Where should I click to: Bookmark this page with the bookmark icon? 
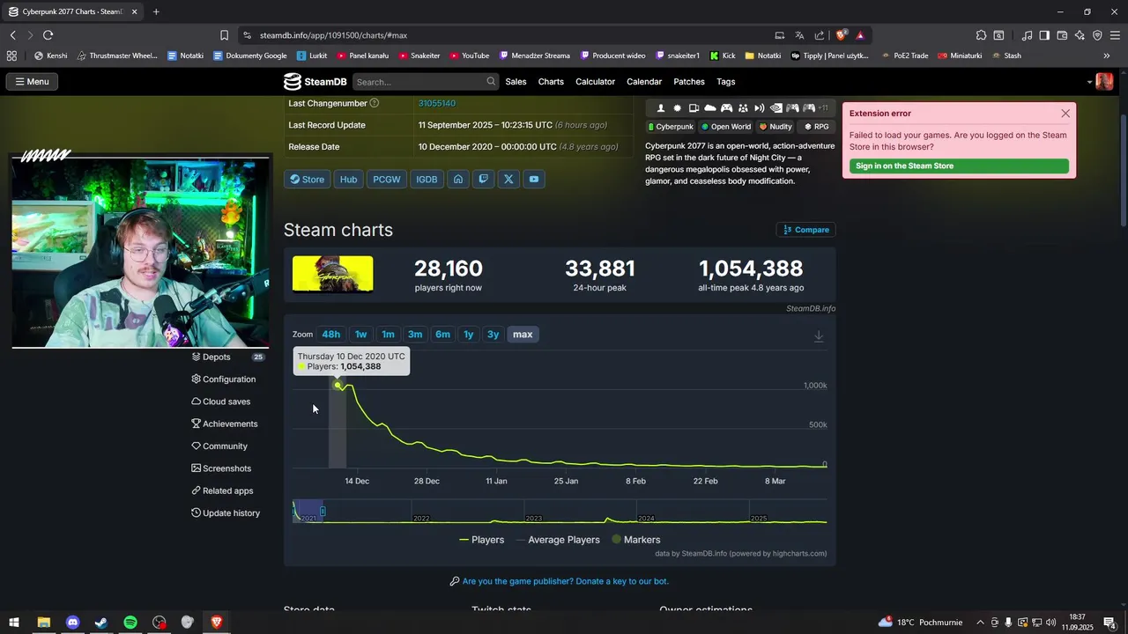[x=224, y=35]
